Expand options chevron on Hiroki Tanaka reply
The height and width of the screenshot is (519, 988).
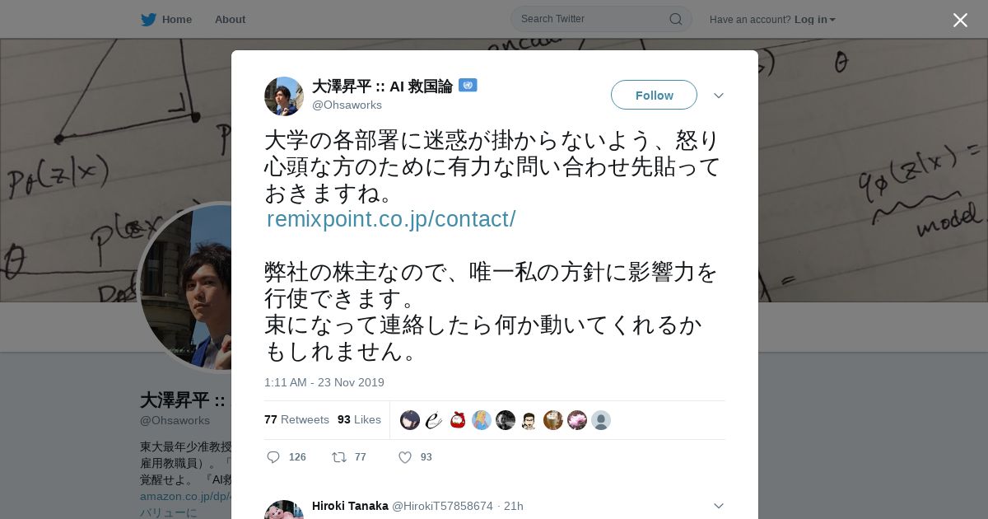click(x=718, y=506)
